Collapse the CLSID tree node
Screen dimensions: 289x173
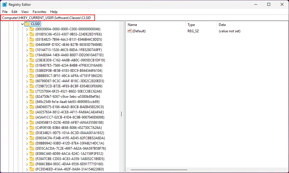22,24
